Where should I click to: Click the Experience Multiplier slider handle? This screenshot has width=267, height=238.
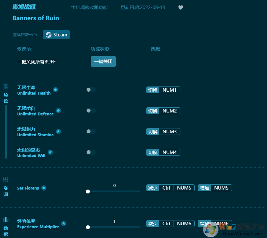tap(88, 227)
